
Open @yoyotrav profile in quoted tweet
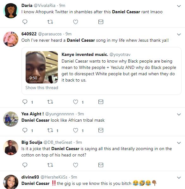click(120, 55)
